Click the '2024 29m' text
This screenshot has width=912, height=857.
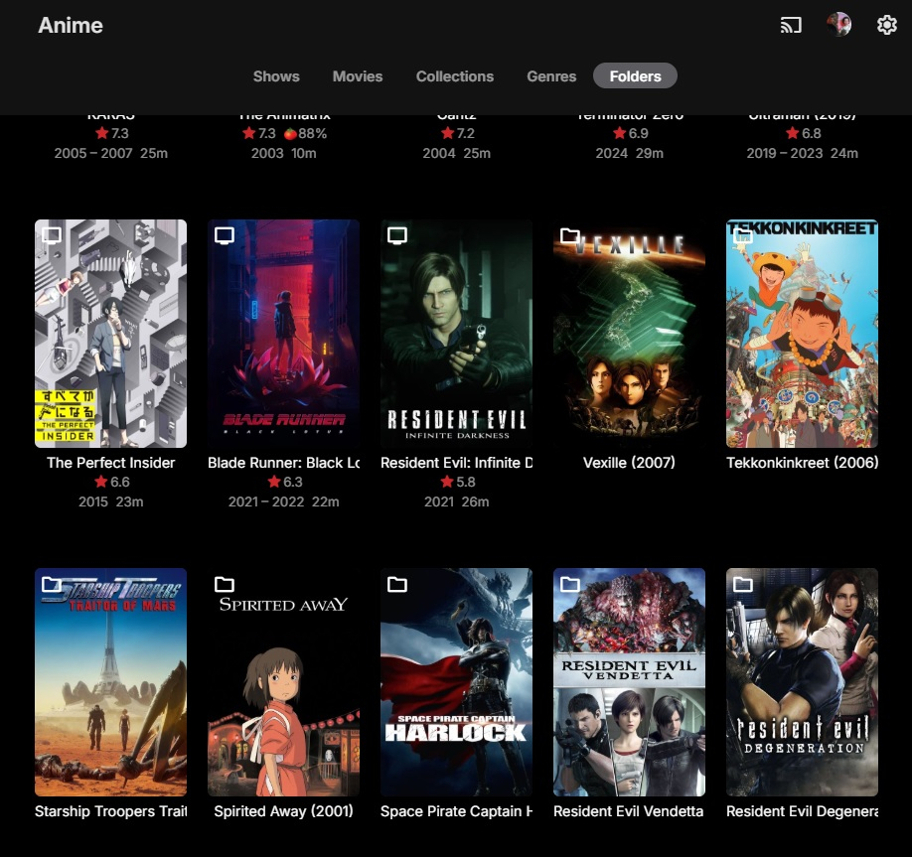629,154
